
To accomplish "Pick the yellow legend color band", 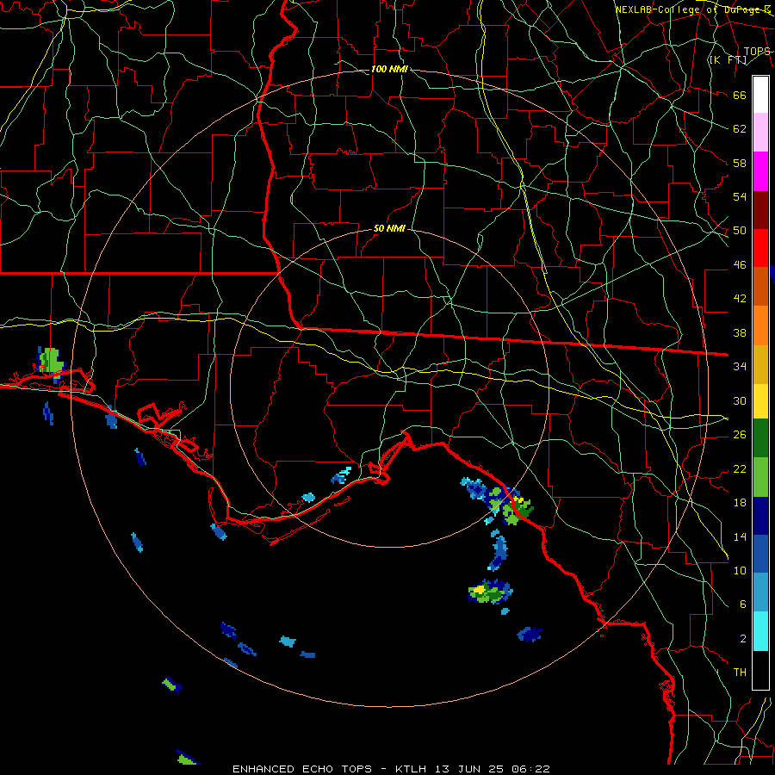I will 760,401.
